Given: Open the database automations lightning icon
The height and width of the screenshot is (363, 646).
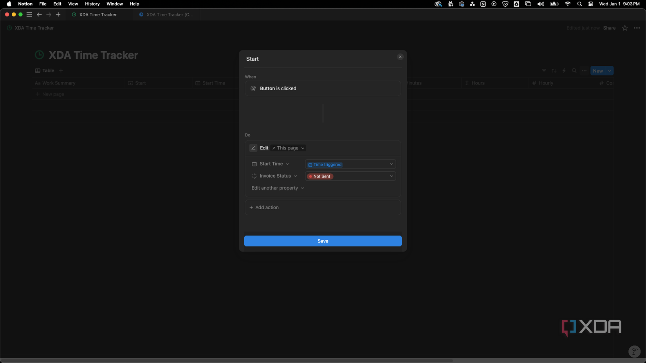Looking at the screenshot, I should pos(564,71).
